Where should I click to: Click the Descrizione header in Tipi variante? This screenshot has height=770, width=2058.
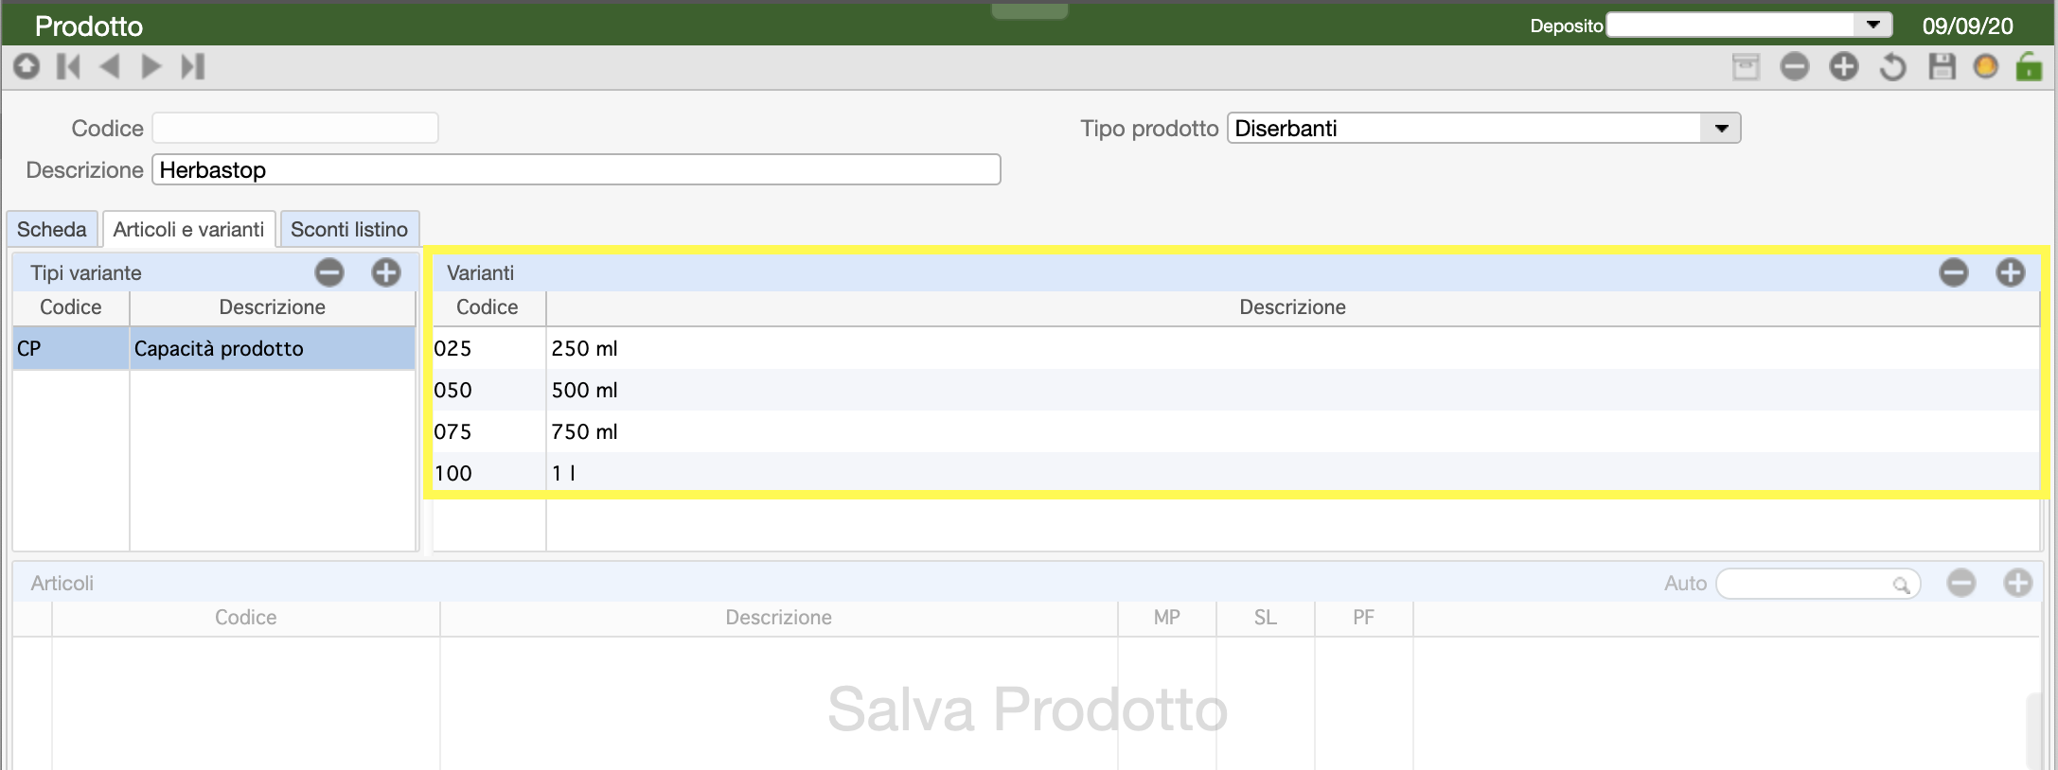point(273,307)
